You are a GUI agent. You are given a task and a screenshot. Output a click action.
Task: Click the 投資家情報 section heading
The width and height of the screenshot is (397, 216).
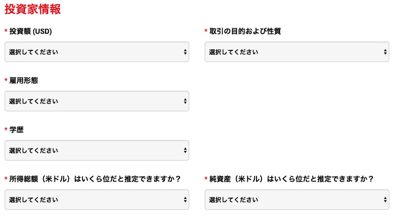click(33, 9)
